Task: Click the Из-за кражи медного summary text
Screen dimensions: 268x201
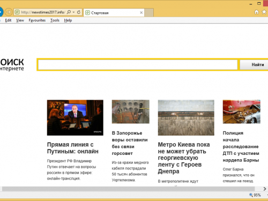Action: click(130, 171)
